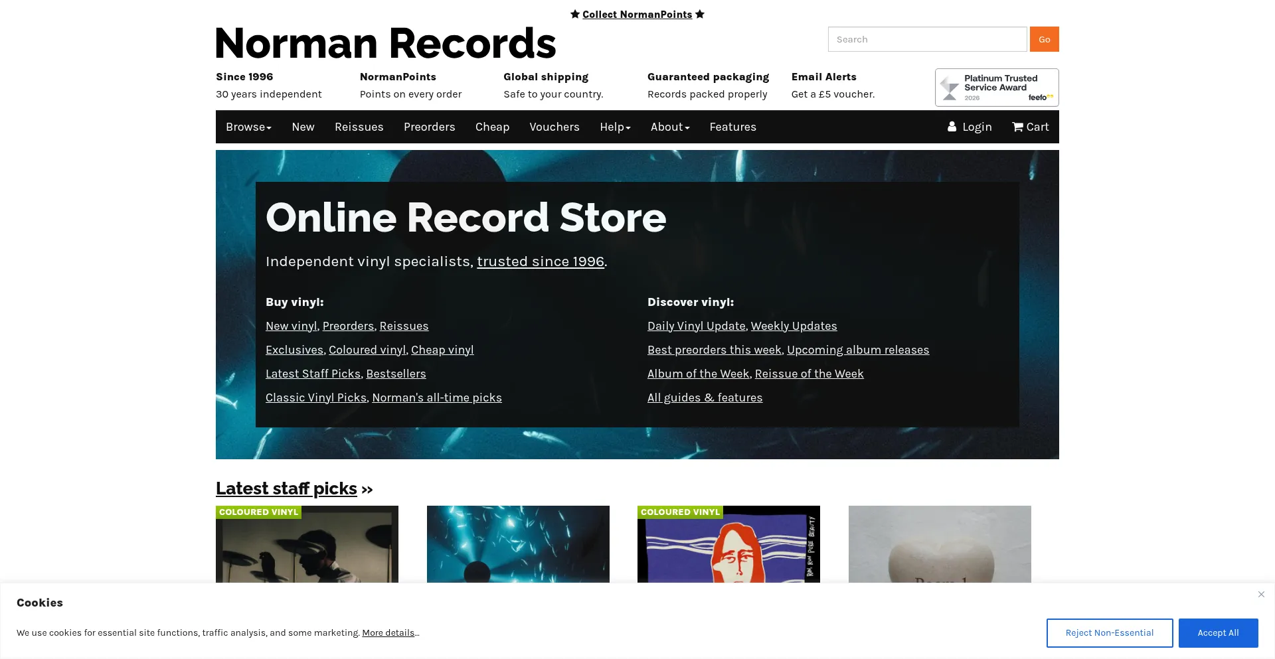Image resolution: width=1275 pixels, height=659 pixels.
Task: Open the All guides & features link
Action: tap(705, 398)
